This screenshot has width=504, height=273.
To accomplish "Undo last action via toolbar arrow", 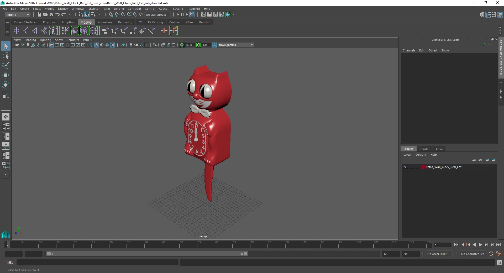I will pos(57,15).
